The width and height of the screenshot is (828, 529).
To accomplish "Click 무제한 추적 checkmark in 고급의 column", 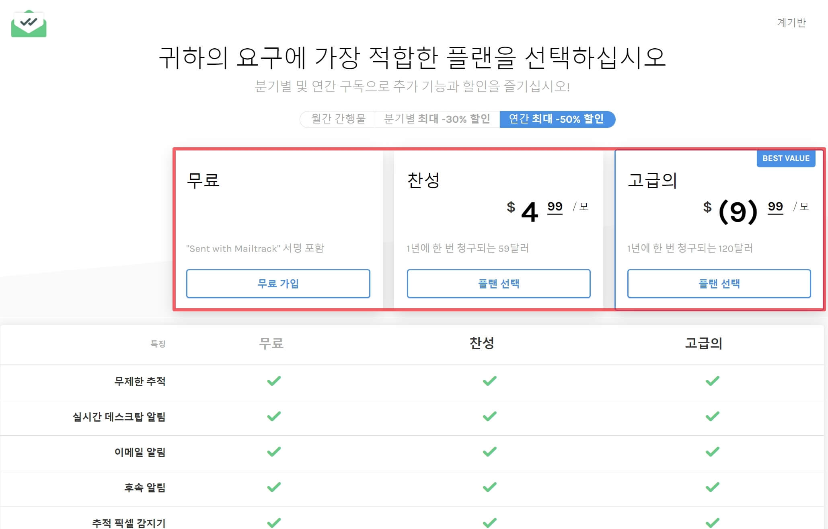I will click(x=712, y=381).
